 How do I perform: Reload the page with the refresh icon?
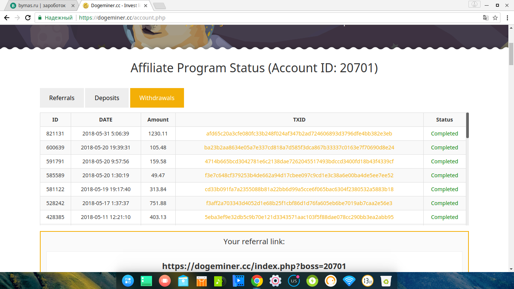(27, 18)
